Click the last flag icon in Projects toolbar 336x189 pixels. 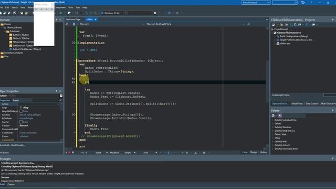coord(314,25)
